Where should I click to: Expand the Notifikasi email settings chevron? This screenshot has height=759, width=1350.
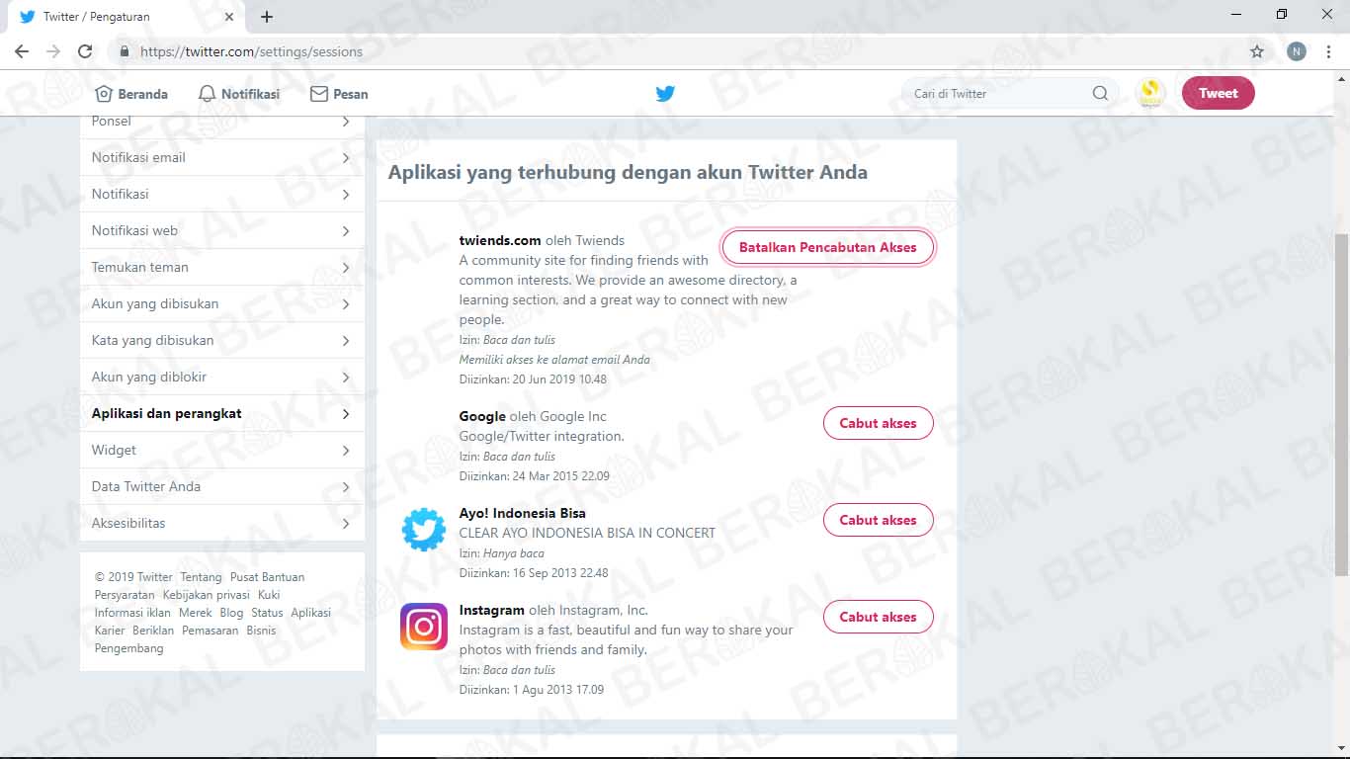[346, 158]
